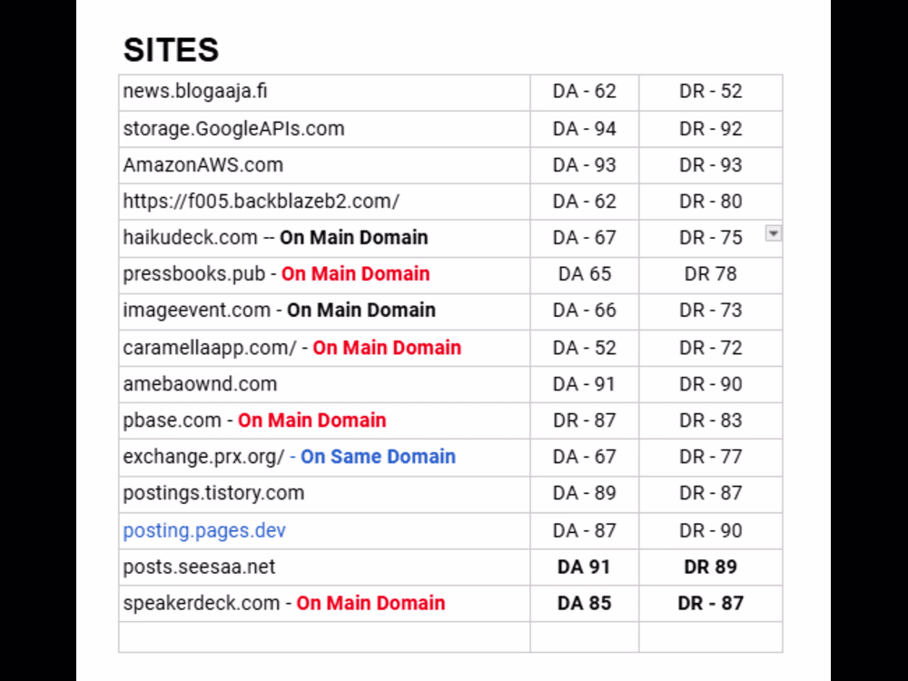Click the imageevent.com site cell
The height and width of the screenshot is (681, 908).
click(x=197, y=311)
